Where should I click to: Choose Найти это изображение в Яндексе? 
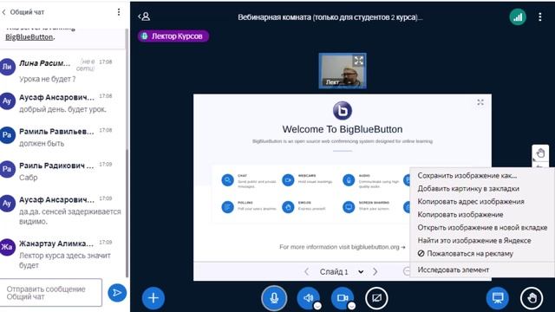(474, 241)
